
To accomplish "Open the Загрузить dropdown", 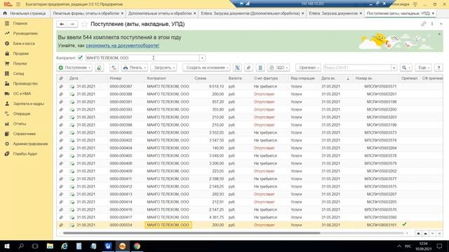I will [x=163, y=68].
